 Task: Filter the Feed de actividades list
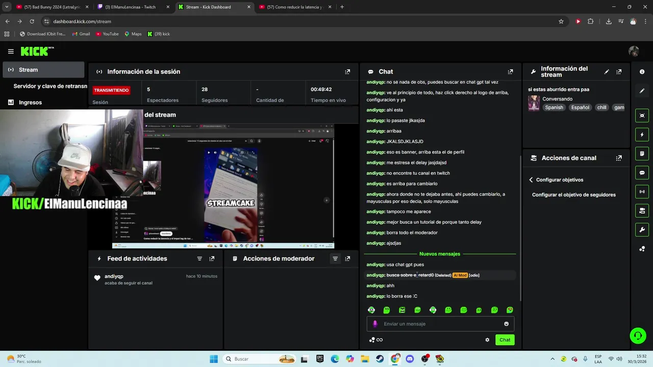click(199, 258)
